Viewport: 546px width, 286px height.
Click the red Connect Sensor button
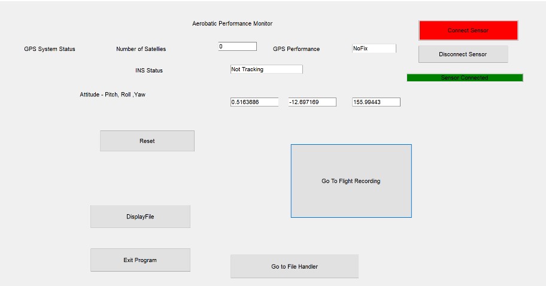[x=468, y=31]
